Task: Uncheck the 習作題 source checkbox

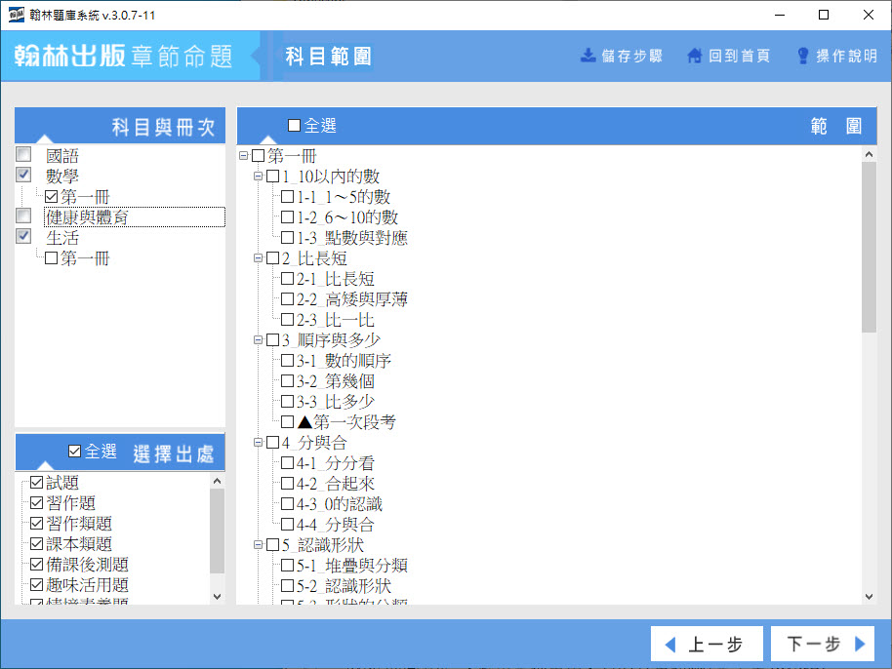Action: pyautogui.click(x=37, y=503)
